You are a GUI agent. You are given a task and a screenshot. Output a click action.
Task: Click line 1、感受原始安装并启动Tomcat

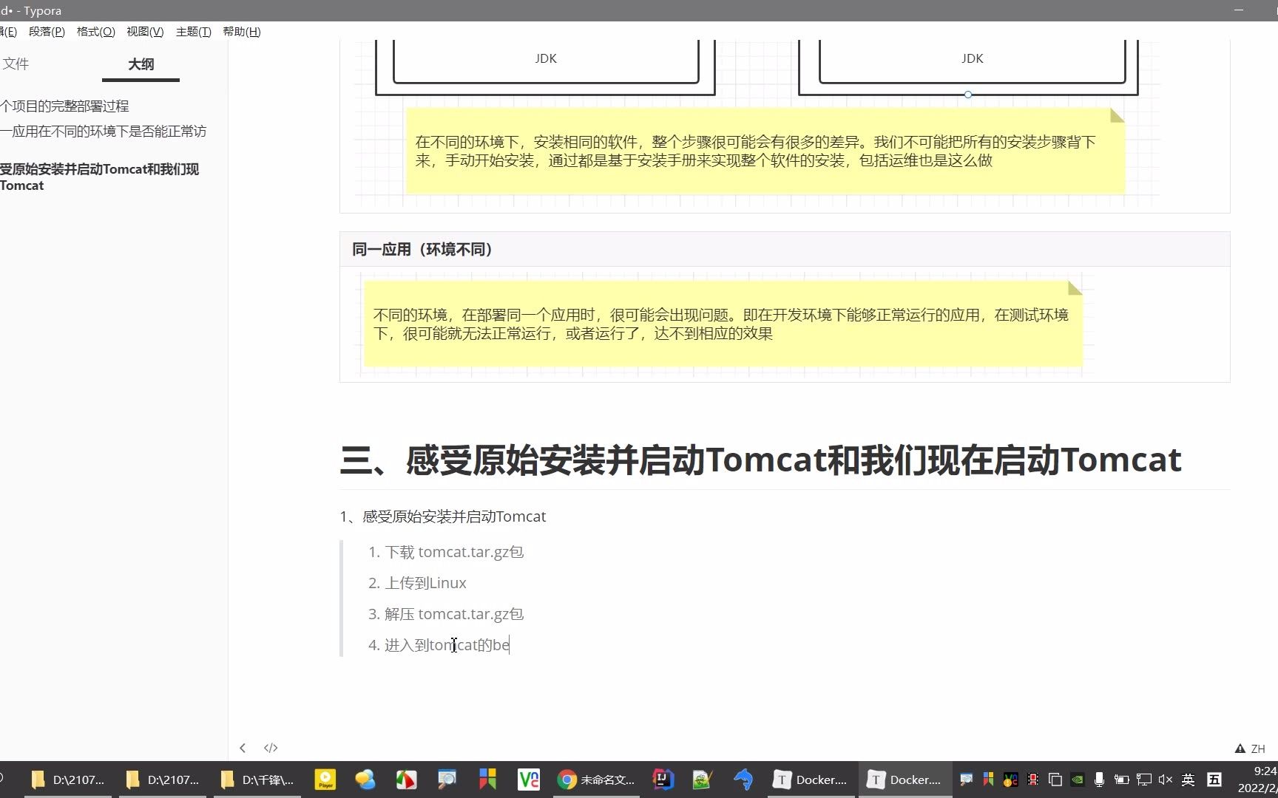442,516
